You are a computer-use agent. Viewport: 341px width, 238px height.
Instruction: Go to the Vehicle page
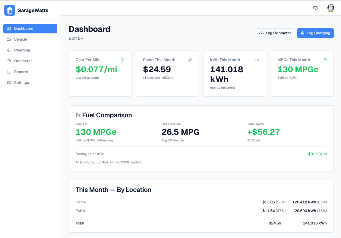click(30, 39)
